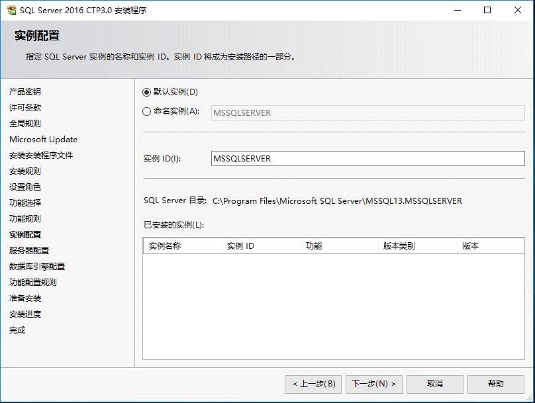Select the 完成 step
This screenshot has height=403, width=535.
pos(17,330)
